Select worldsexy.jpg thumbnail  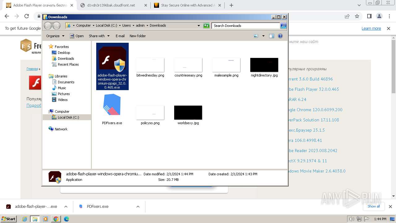(x=188, y=113)
